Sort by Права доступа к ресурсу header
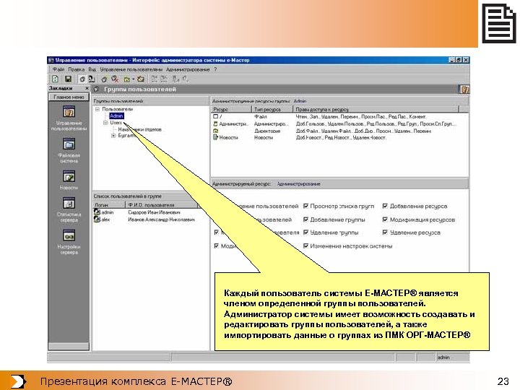This screenshot has height=390, width=520. click(x=376, y=109)
